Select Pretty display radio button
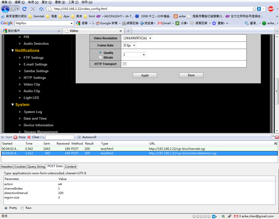This screenshot has width=279, height=219. 6,208
